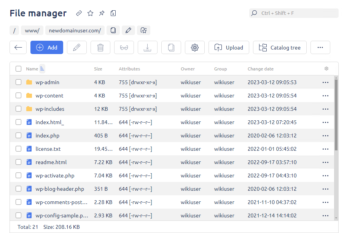347x233 pixels.
Task: Click the download page icon beside the pin
Action: (113, 13)
